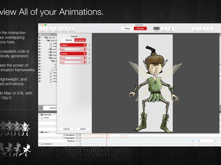Close the ambient animation with X
The height and width of the screenshot is (165, 221).
[41, 108]
